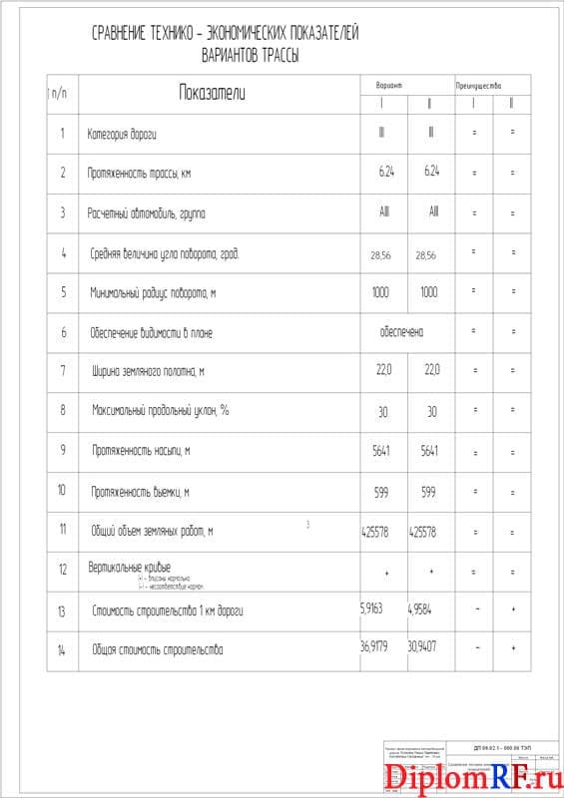564x798 pixels.
Task: Select Минимальный радиус поворота row label
Action: pyautogui.click(x=153, y=293)
